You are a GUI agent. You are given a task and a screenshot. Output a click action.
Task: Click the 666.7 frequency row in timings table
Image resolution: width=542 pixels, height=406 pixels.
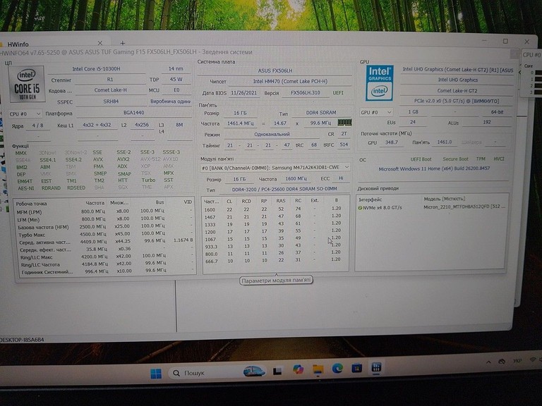[273, 261]
